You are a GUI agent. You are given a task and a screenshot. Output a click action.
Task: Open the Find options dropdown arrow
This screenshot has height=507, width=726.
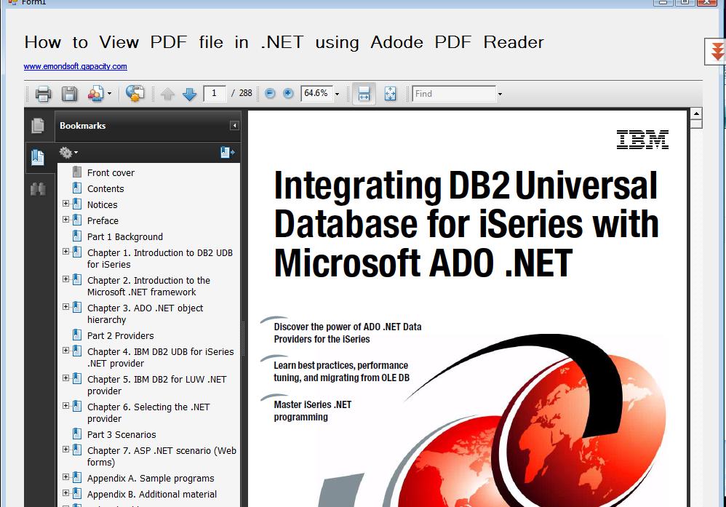(x=500, y=94)
